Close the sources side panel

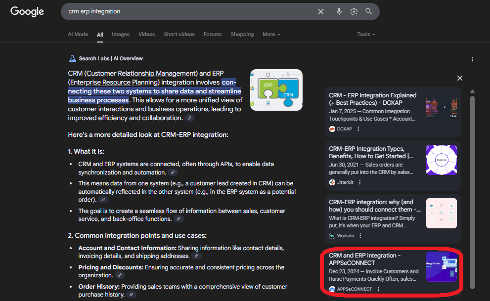(x=460, y=78)
